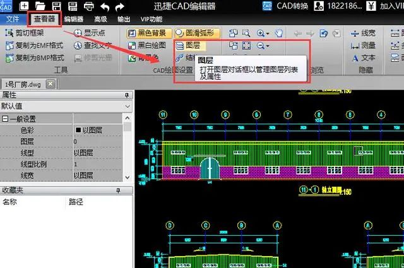This screenshot has width=404, height=268.
Task: Print the drawing using printer icon
Action: click(89, 6)
